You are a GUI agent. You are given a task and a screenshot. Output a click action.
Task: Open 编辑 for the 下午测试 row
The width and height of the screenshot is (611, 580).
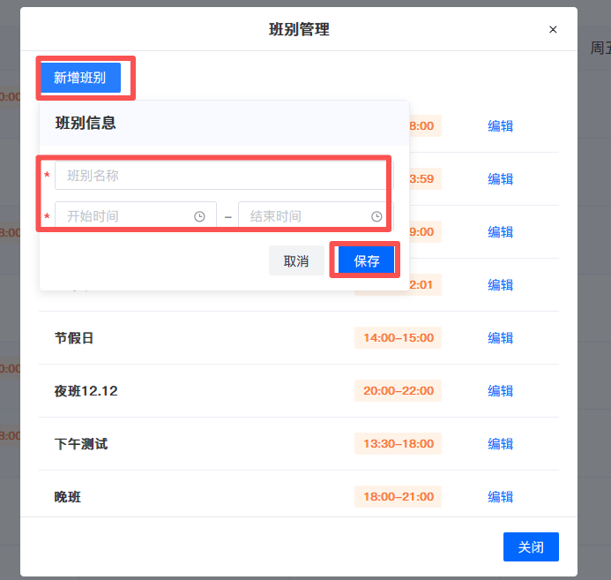500,444
